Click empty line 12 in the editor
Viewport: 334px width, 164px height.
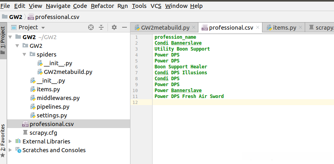(x=237, y=102)
